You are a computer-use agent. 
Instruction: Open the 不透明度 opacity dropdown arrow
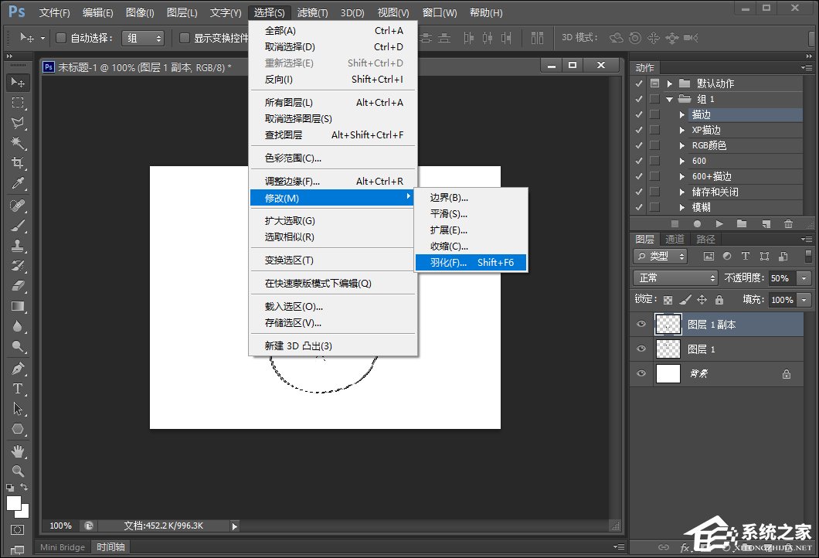(804, 278)
